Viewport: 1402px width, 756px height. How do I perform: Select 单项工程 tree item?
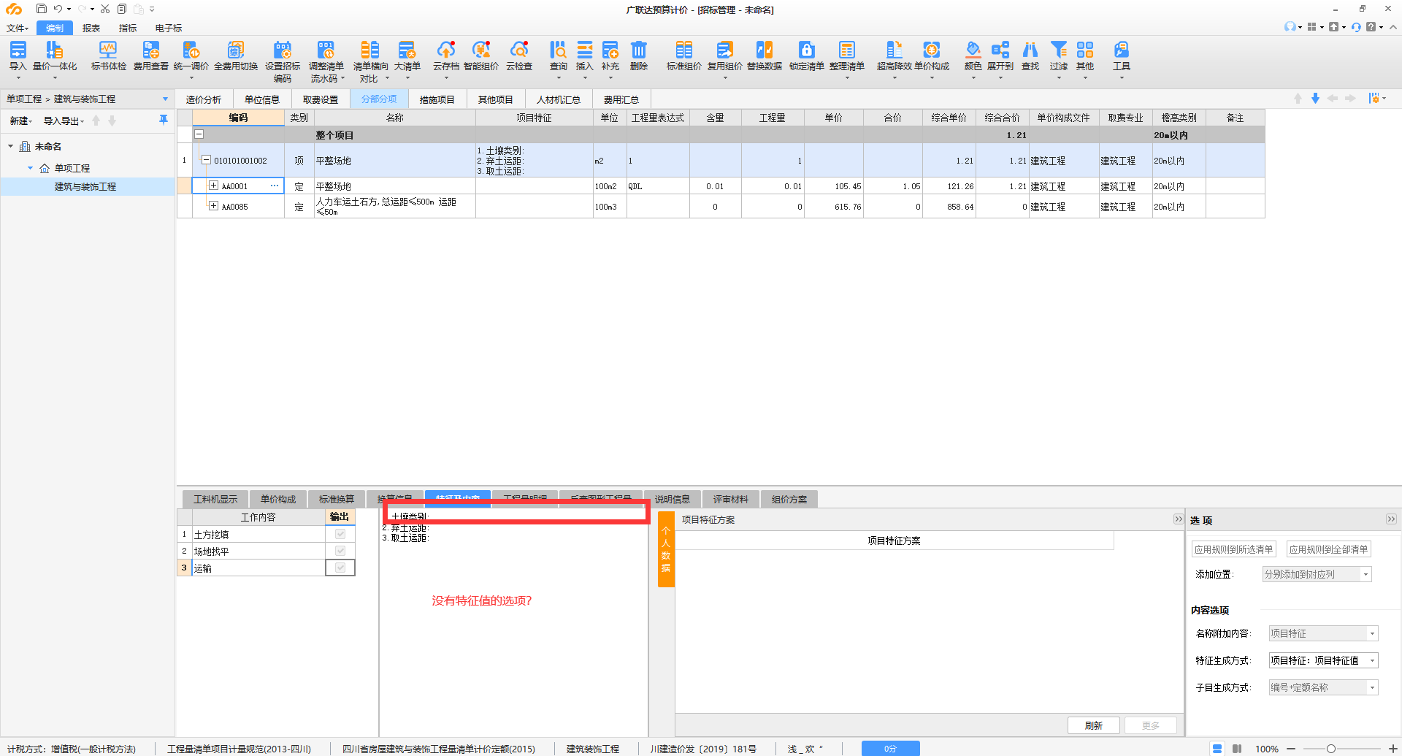click(72, 168)
